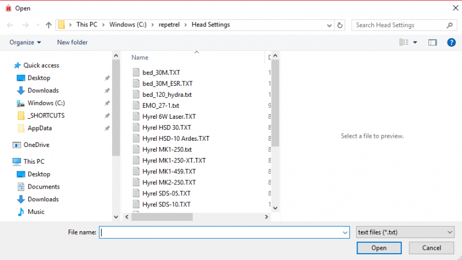This screenshot has width=462, height=260.
Task: Open the Organize menu
Action: pos(25,42)
